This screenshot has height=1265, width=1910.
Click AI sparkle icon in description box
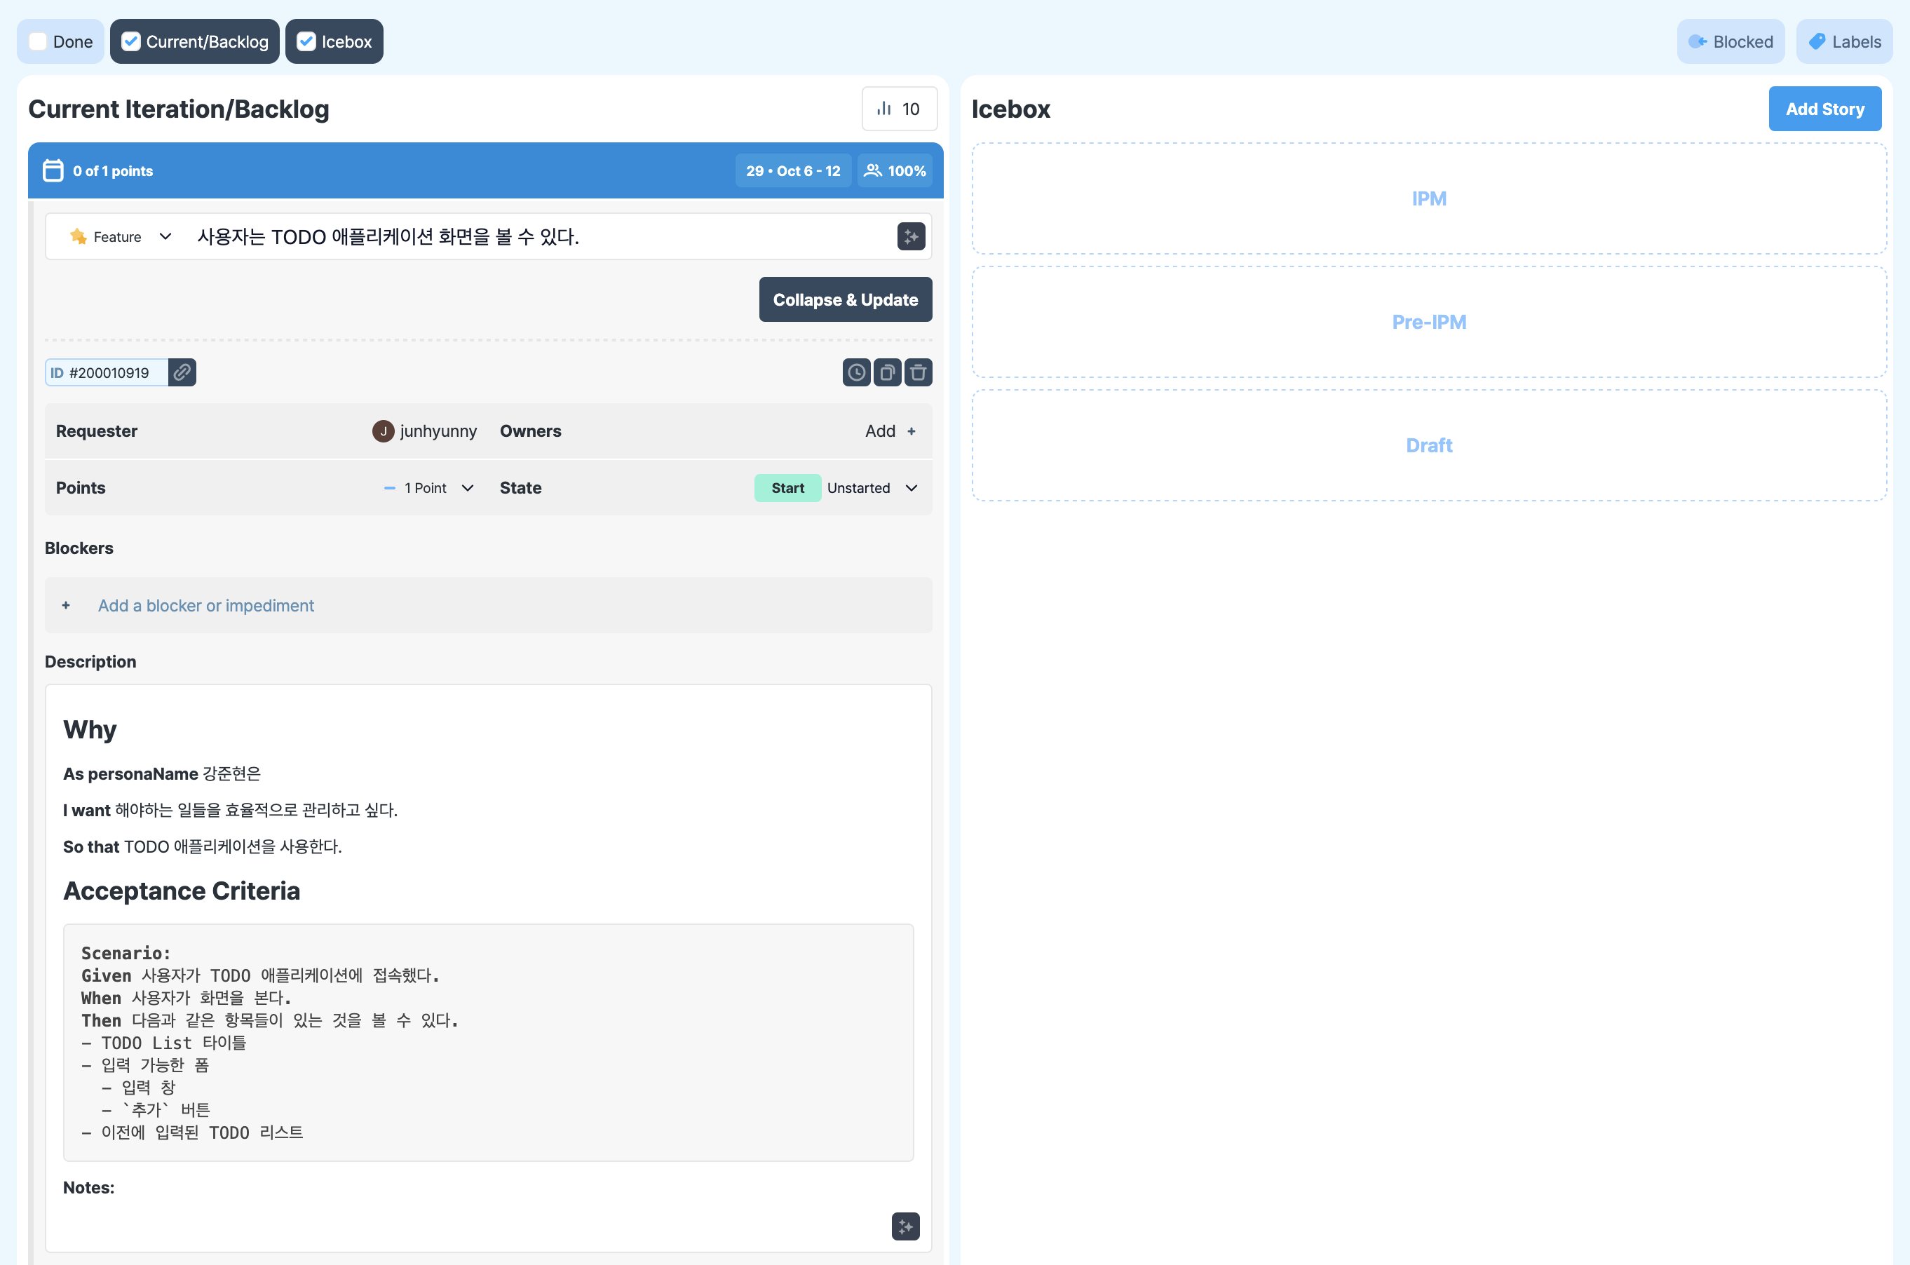[905, 1226]
